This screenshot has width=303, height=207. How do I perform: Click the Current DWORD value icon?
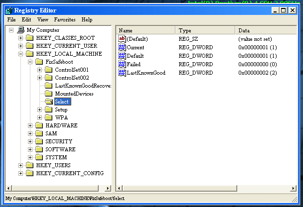tap(122, 47)
